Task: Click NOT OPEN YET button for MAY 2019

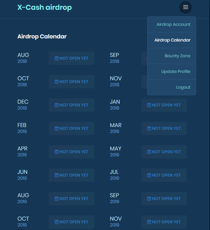Action: (x=164, y=152)
